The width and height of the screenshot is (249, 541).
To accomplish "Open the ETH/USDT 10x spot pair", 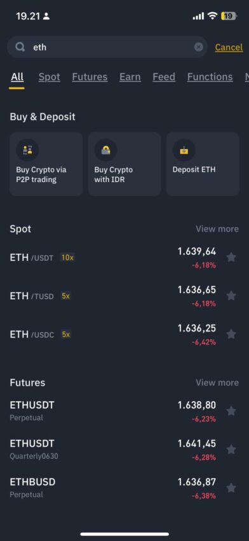I will click(124, 261).
